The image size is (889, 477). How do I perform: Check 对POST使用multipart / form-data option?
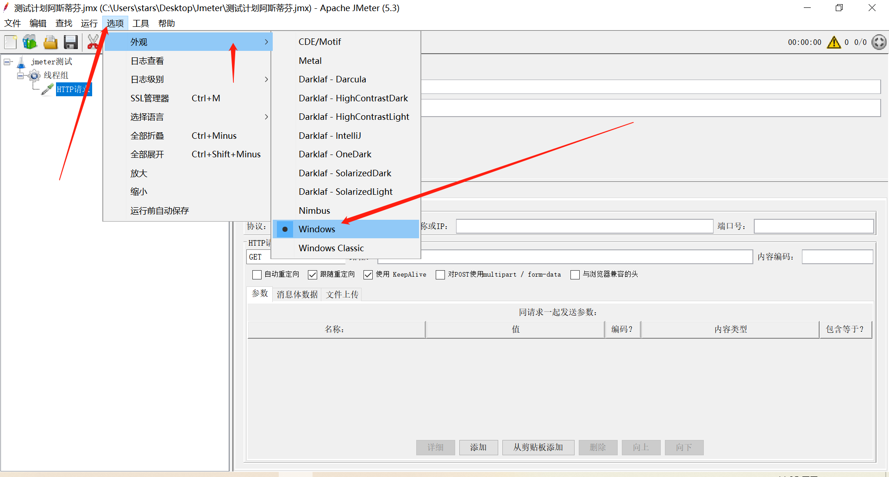(x=440, y=274)
